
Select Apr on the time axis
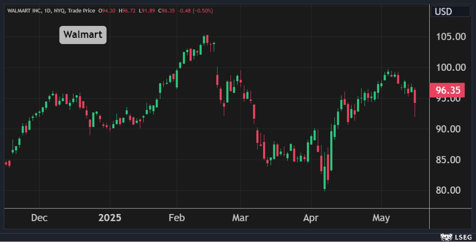pyautogui.click(x=311, y=218)
